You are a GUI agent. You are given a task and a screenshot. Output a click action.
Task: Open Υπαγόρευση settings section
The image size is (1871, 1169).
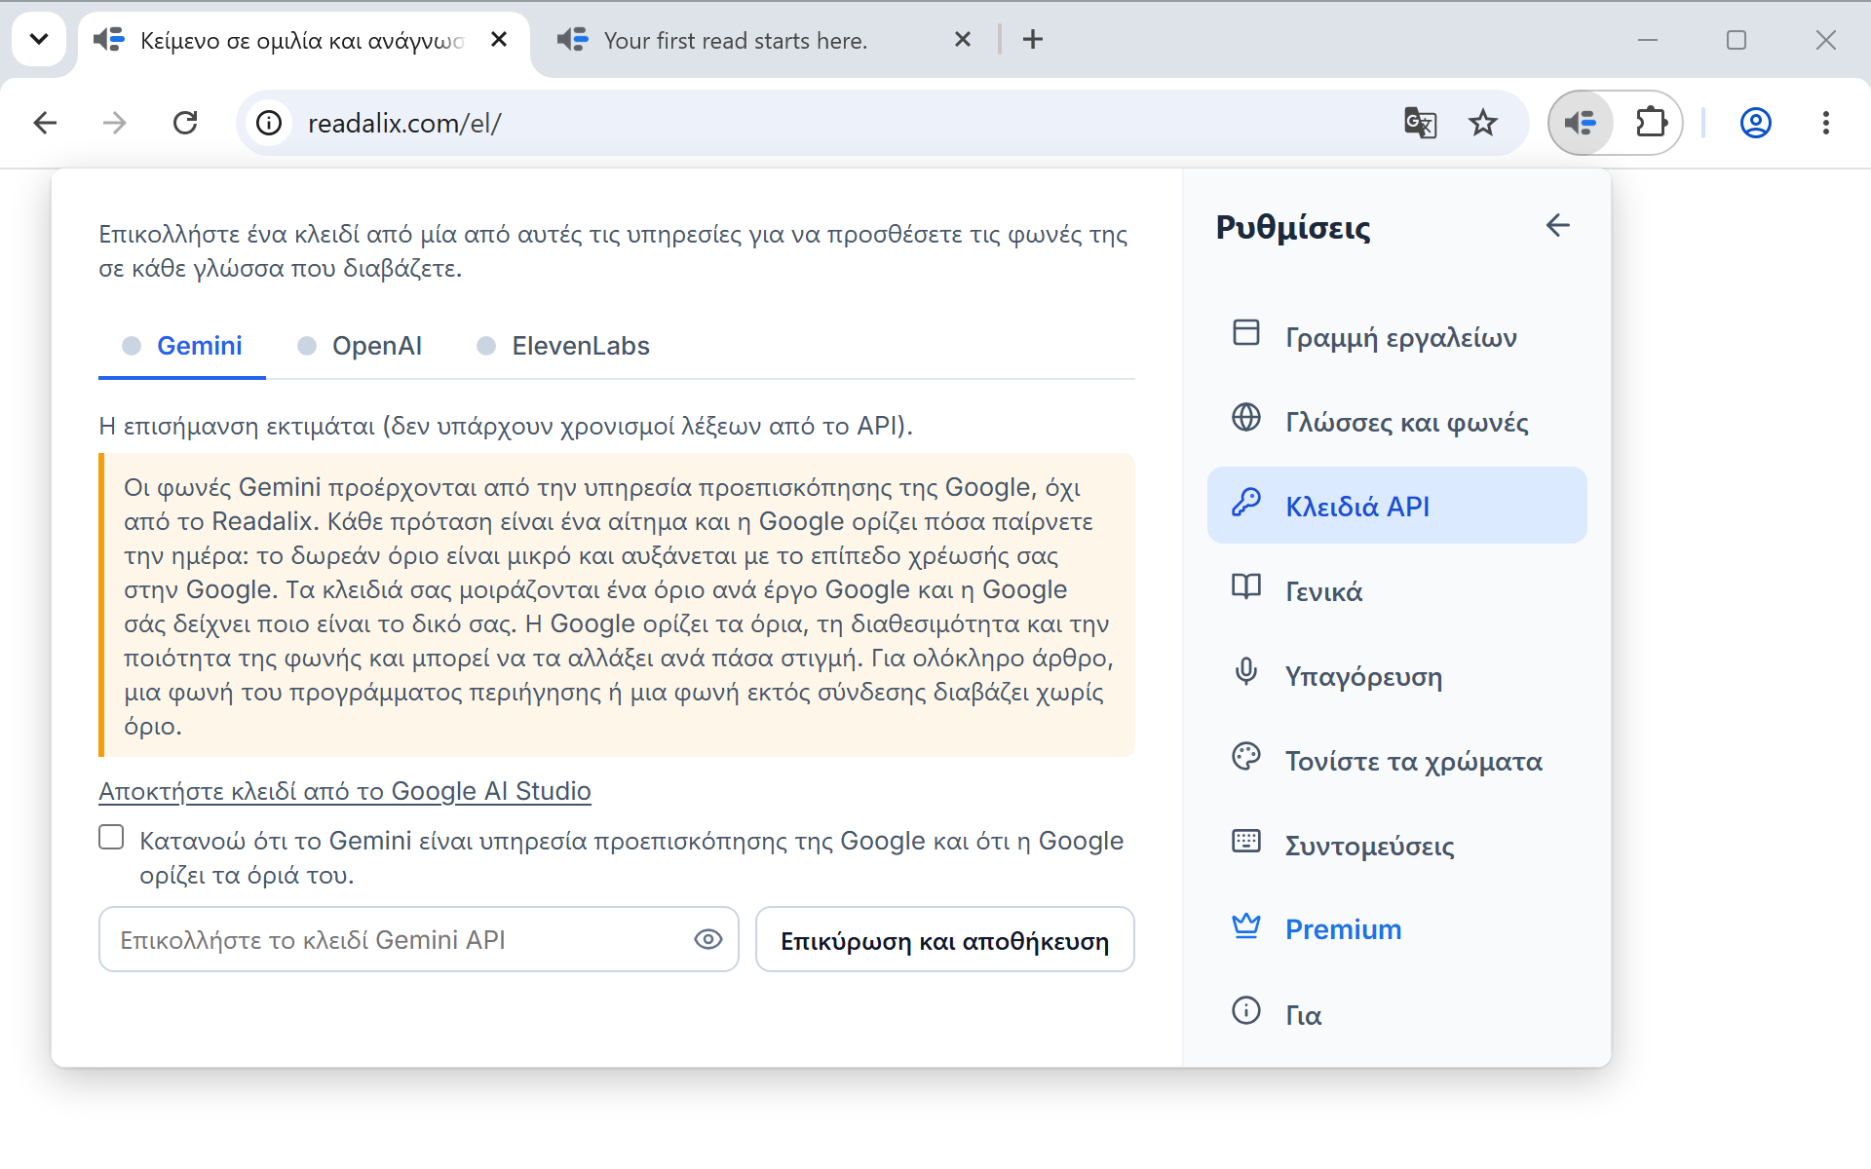[x=1396, y=675]
